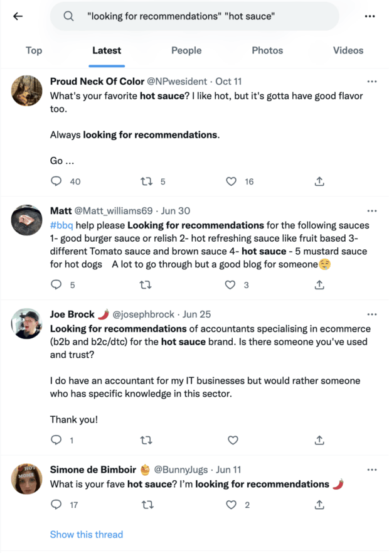This screenshot has width=389, height=553.
Task: Retweet Matt's sauce recommendations post
Action: point(146,284)
